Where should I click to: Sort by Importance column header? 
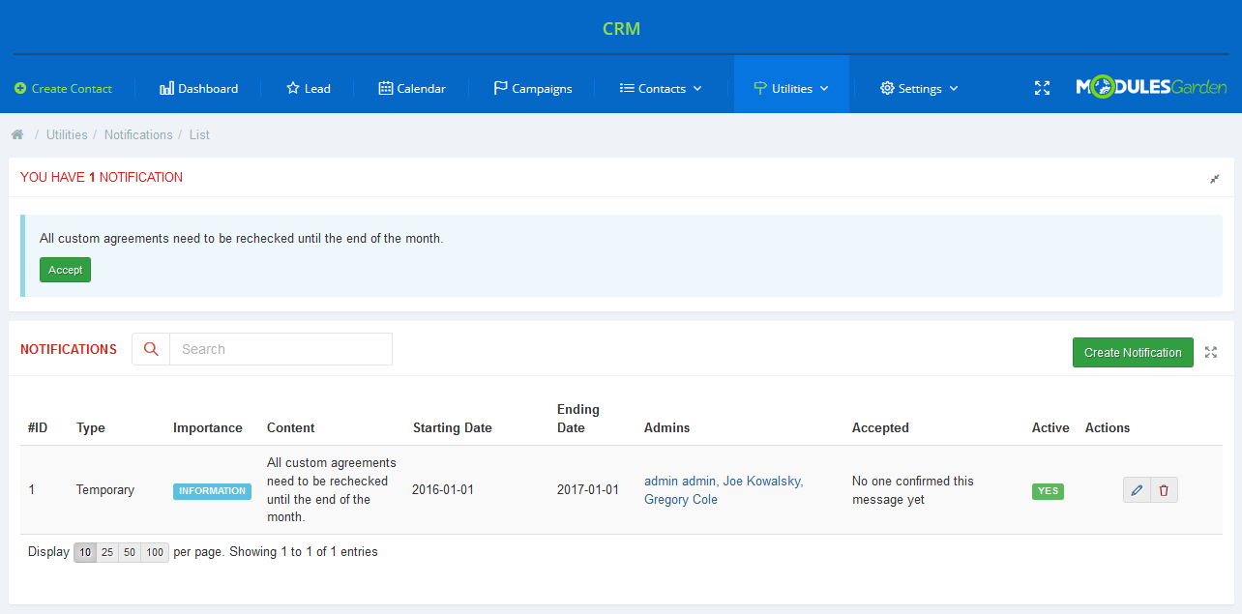pos(208,427)
